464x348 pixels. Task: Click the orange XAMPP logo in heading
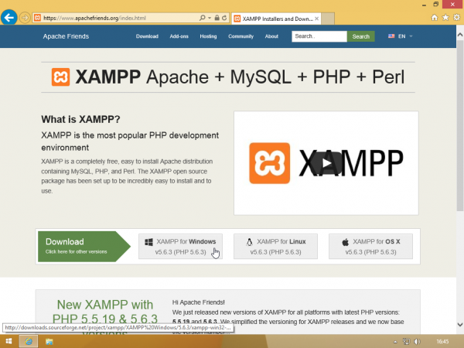[x=60, y=77]
